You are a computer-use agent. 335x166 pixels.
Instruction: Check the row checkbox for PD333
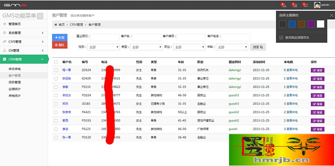coord(56,121)
